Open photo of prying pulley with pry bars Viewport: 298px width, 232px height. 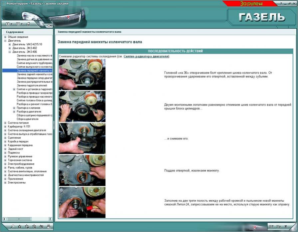coord(82,106)
